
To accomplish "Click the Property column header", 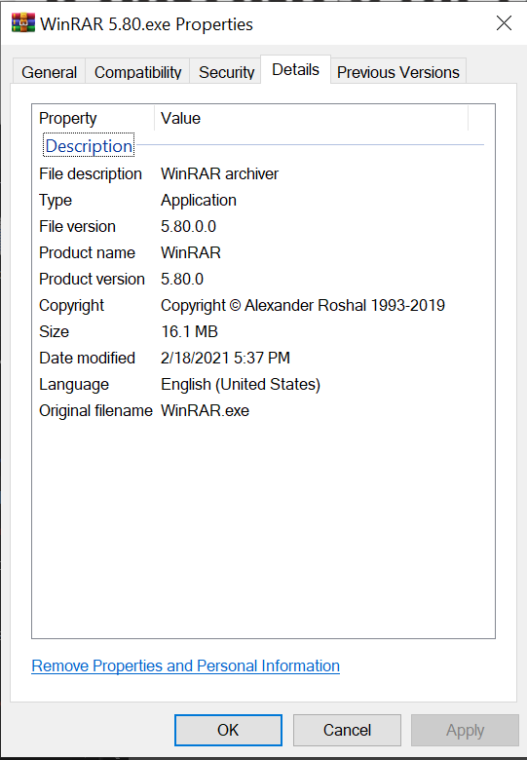I will point(94,118).
